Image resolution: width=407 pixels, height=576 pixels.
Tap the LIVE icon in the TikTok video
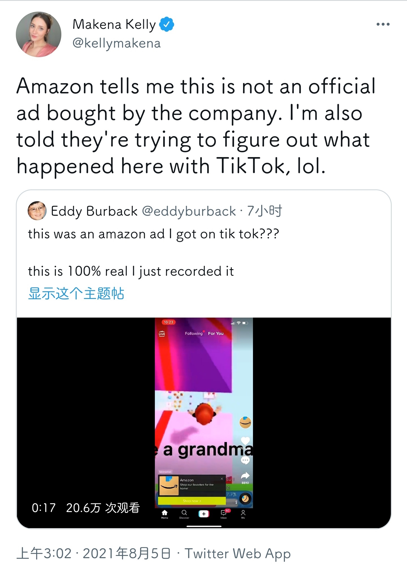point(162,333)
